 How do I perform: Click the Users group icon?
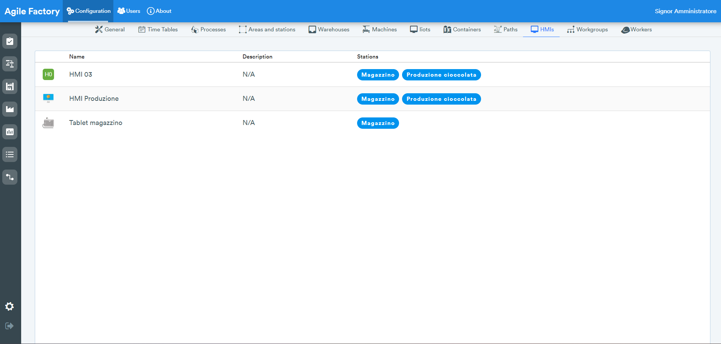(121, 11)
